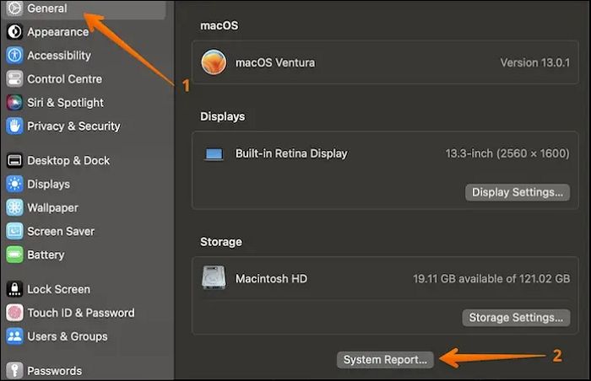Click the Displays sun icon

[14, 184]
